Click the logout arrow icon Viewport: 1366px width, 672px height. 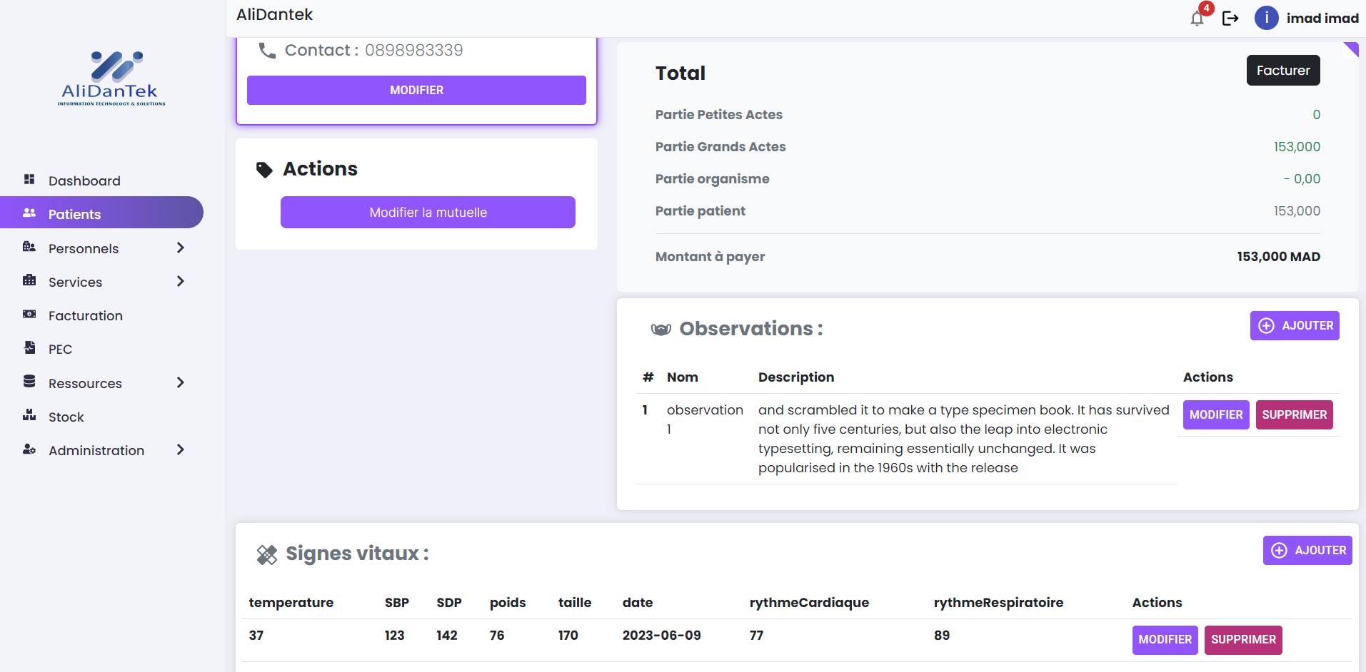[x=1230, y=19]
